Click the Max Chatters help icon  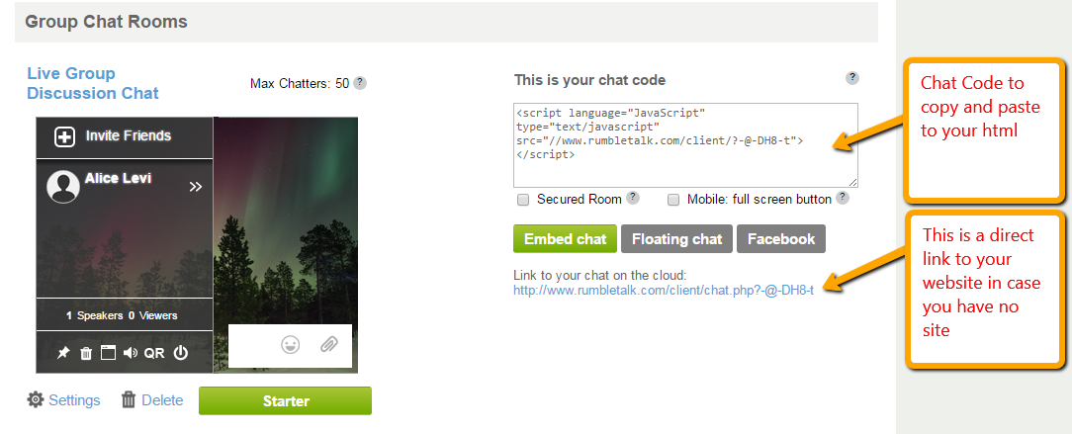point(360,83)
